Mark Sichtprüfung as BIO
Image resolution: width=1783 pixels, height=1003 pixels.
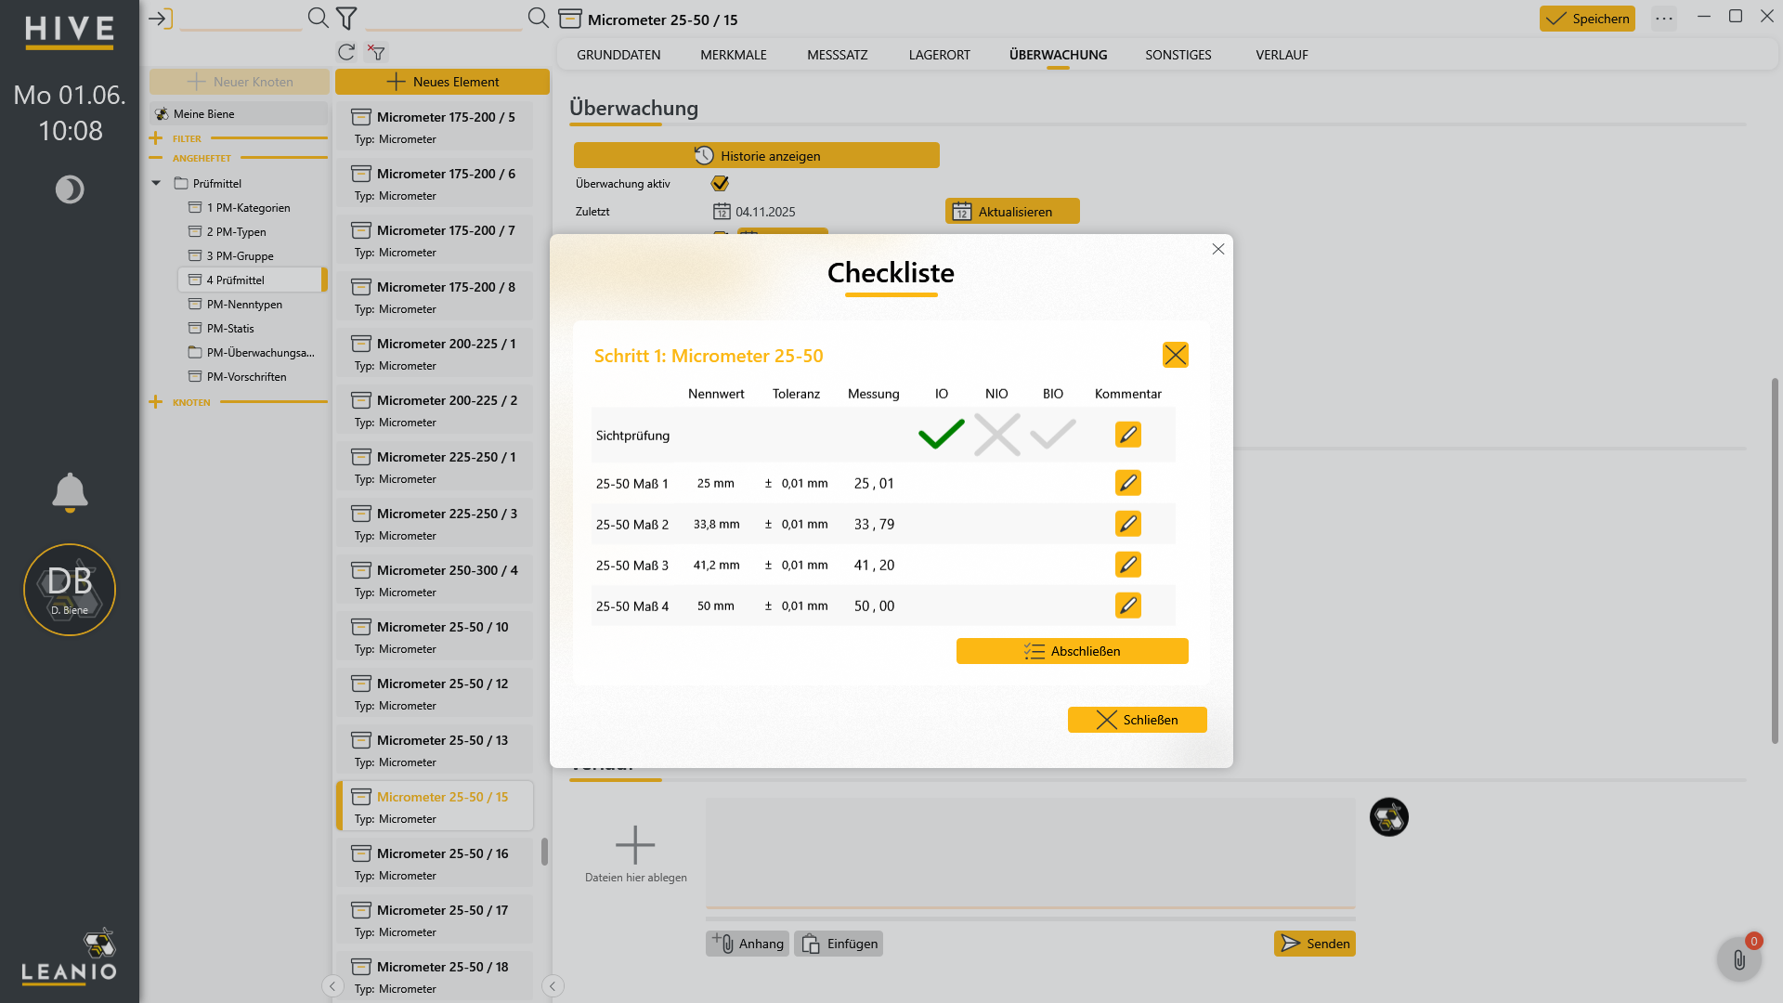[1053, 435]
